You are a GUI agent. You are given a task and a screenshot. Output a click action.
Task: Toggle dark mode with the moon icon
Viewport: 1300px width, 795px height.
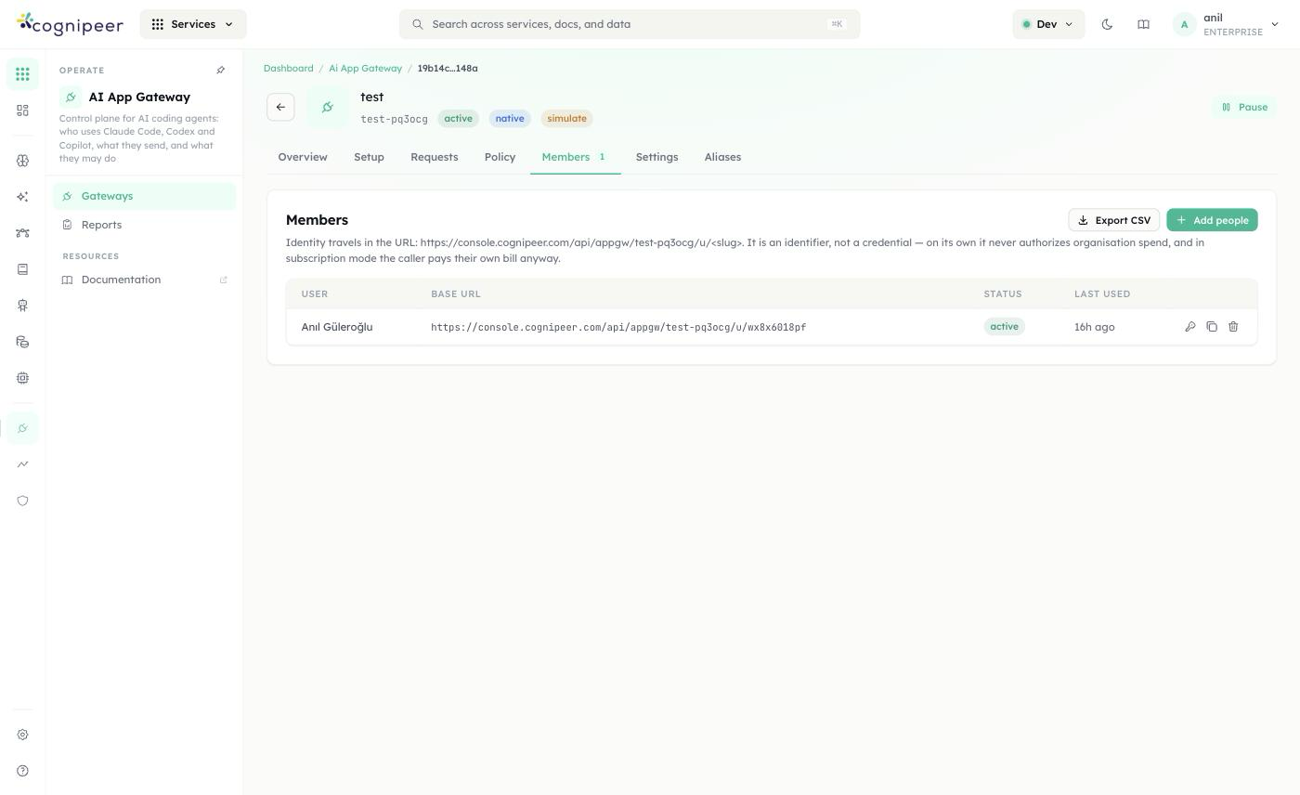pyautogui.click(x=1107, y=24)
